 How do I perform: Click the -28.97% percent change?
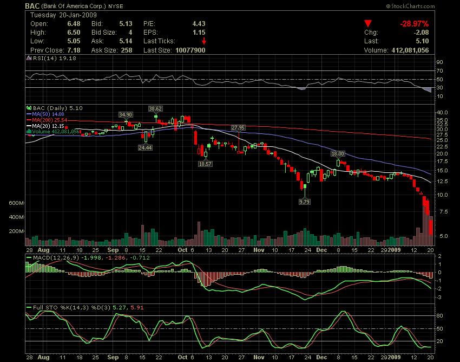[414, 24]
